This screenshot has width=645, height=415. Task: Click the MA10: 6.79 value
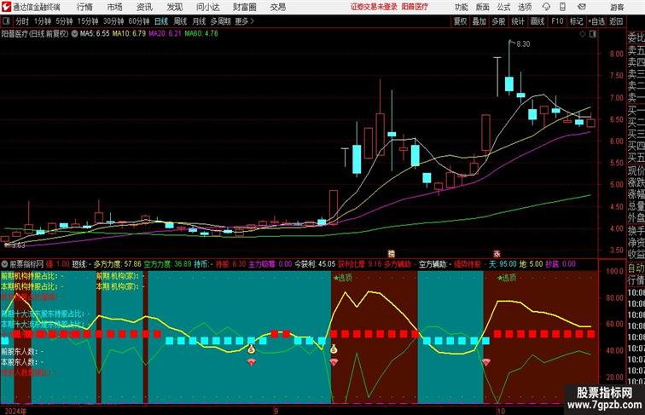[129, 34]
